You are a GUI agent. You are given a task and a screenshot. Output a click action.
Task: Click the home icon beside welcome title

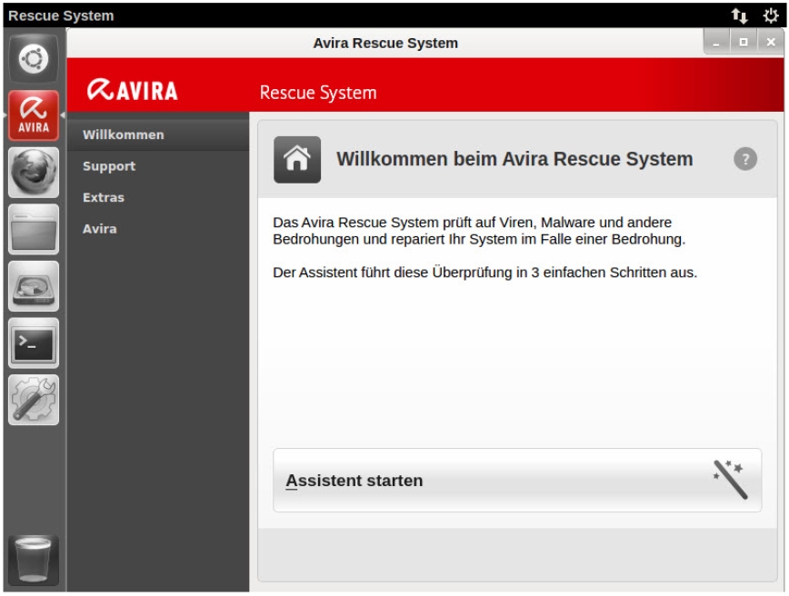297,160
